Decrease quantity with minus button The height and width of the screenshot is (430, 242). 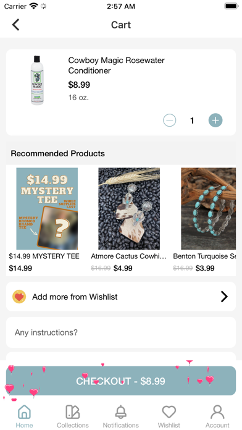click(169, 120)
